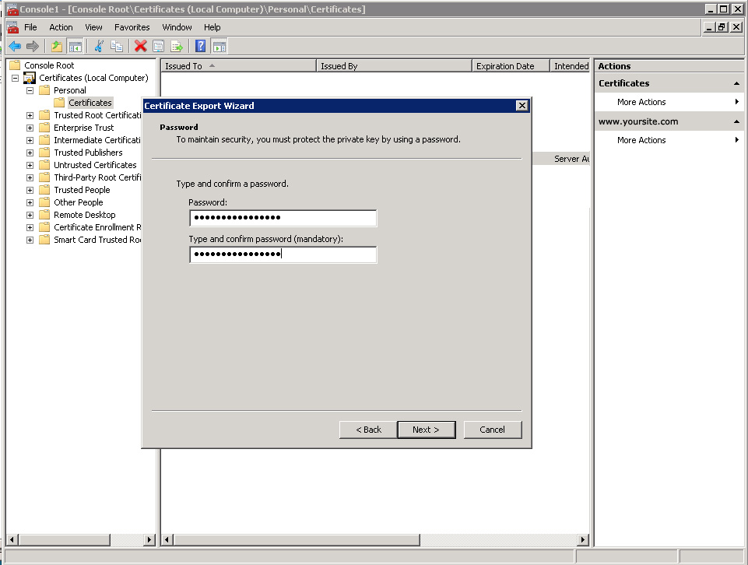Select Smart Card Trusted Roots tree item
The height and width of the screenshot is (565, 748).
(97, 240)
